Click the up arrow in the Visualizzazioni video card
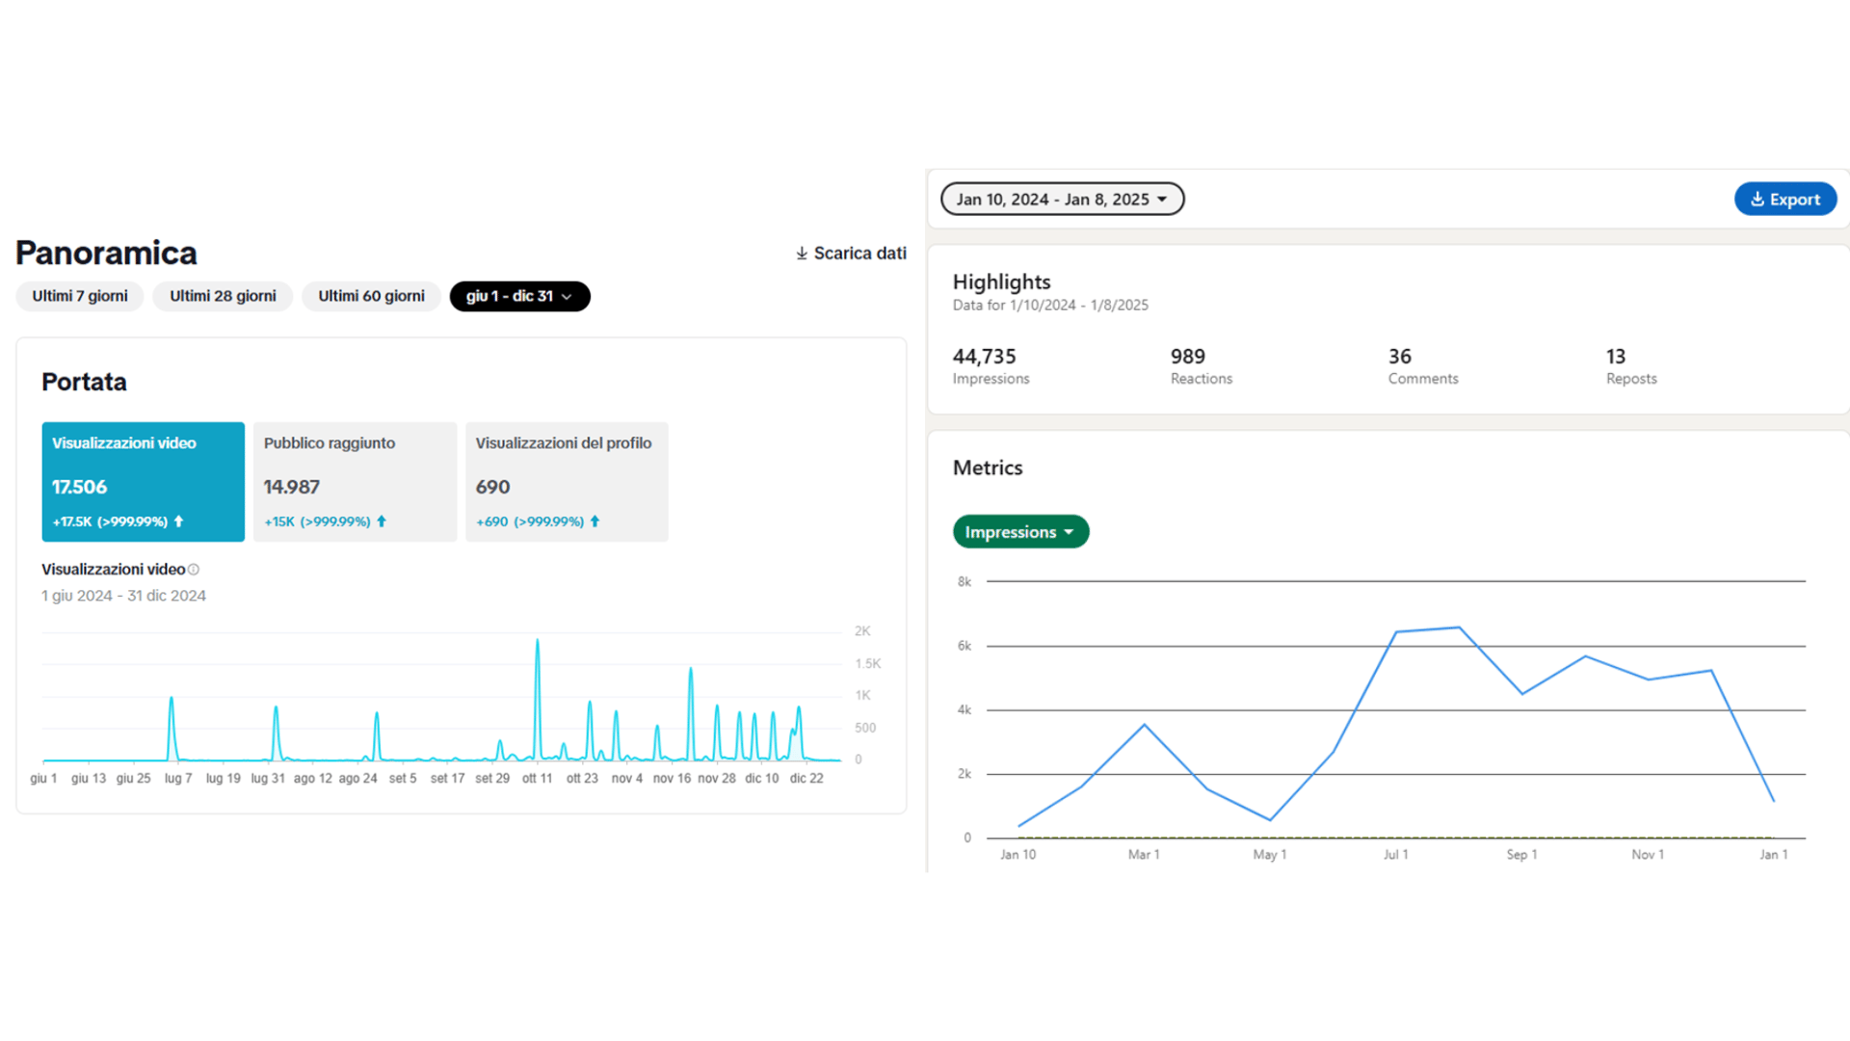Image resolution: width=1850 pixels, height=1041 pixels. click(x=178, y=521)
